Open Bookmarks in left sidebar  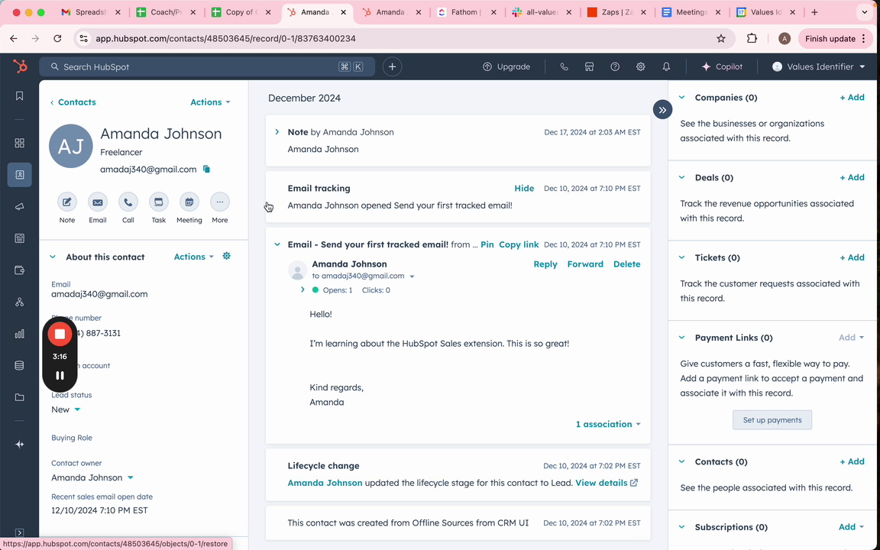20,96
